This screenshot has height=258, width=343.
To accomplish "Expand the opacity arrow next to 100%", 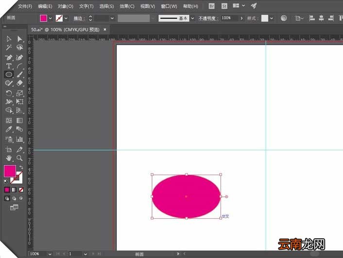I will pyautogui.click(x=241, y=18).
